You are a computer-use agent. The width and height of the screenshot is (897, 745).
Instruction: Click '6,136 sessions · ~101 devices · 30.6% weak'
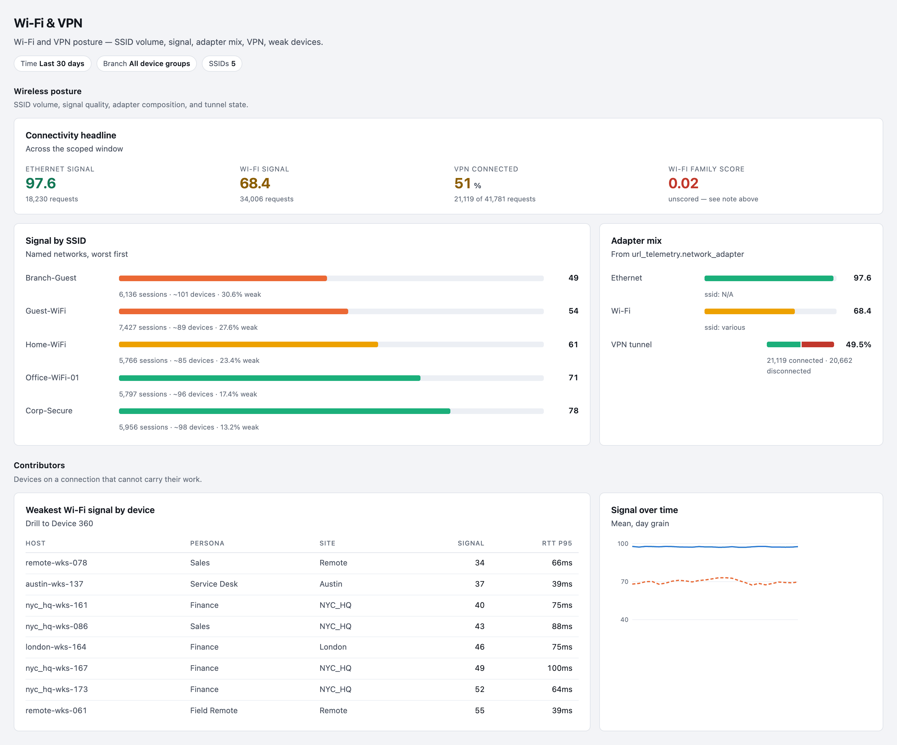tap(190, 295)
